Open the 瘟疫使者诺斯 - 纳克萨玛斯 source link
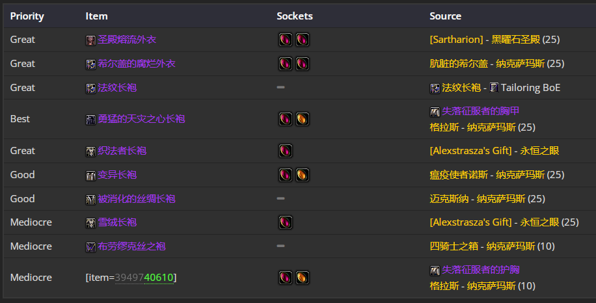 tap(487, 175)
